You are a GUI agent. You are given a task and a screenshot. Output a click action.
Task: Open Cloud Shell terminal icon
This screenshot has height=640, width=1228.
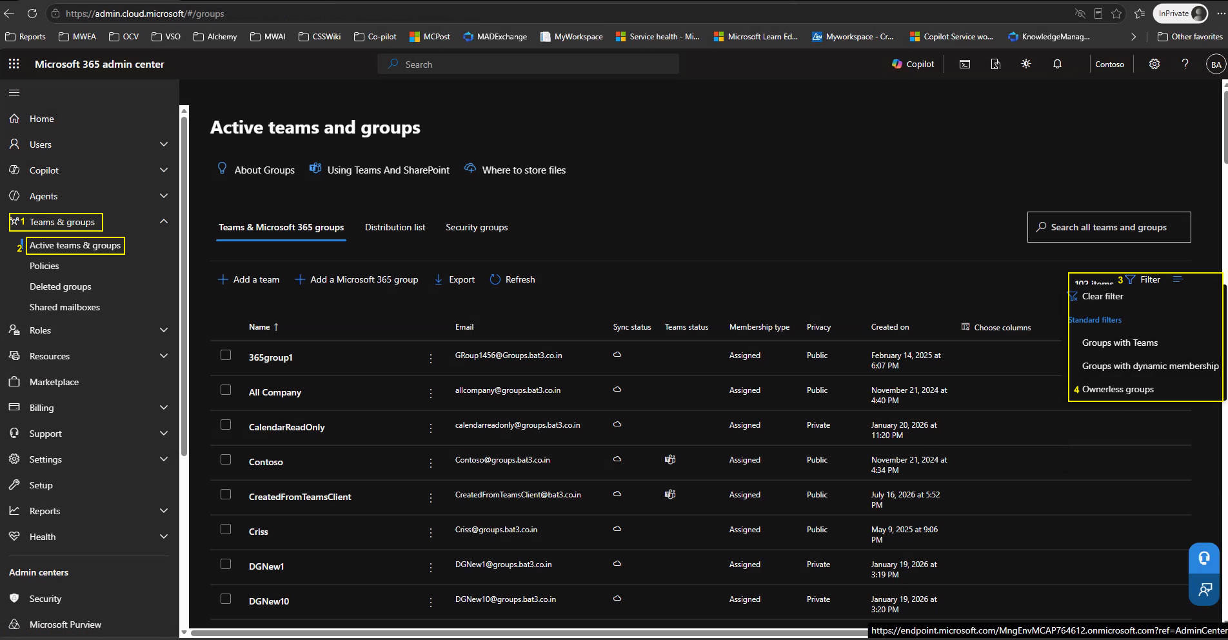pyautogui.click(x=965, y=64)
